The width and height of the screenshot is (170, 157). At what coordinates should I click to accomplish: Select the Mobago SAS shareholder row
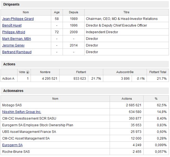pyautogui.click(x=85, y=105)
